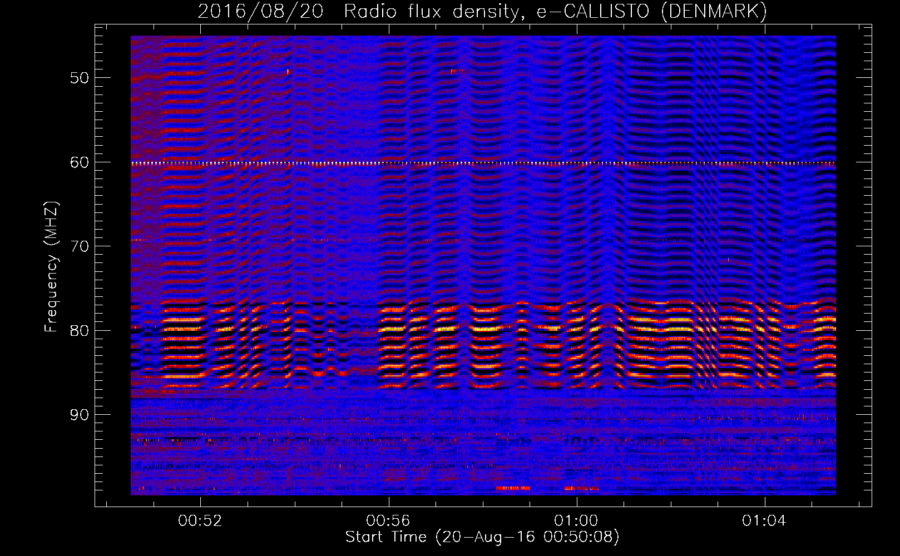Click the "Frequency (MHZ)" y-axis label

pyautogui.click(x=51, y=267)
